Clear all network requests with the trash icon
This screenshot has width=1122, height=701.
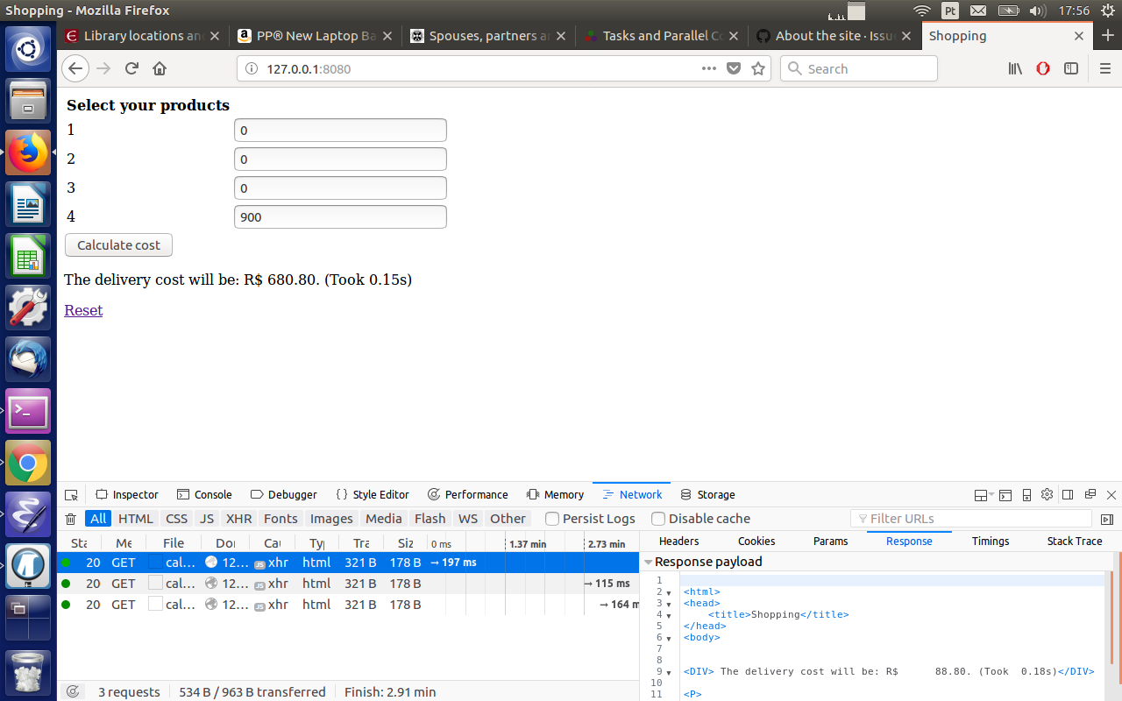click(x=70, y=518)
